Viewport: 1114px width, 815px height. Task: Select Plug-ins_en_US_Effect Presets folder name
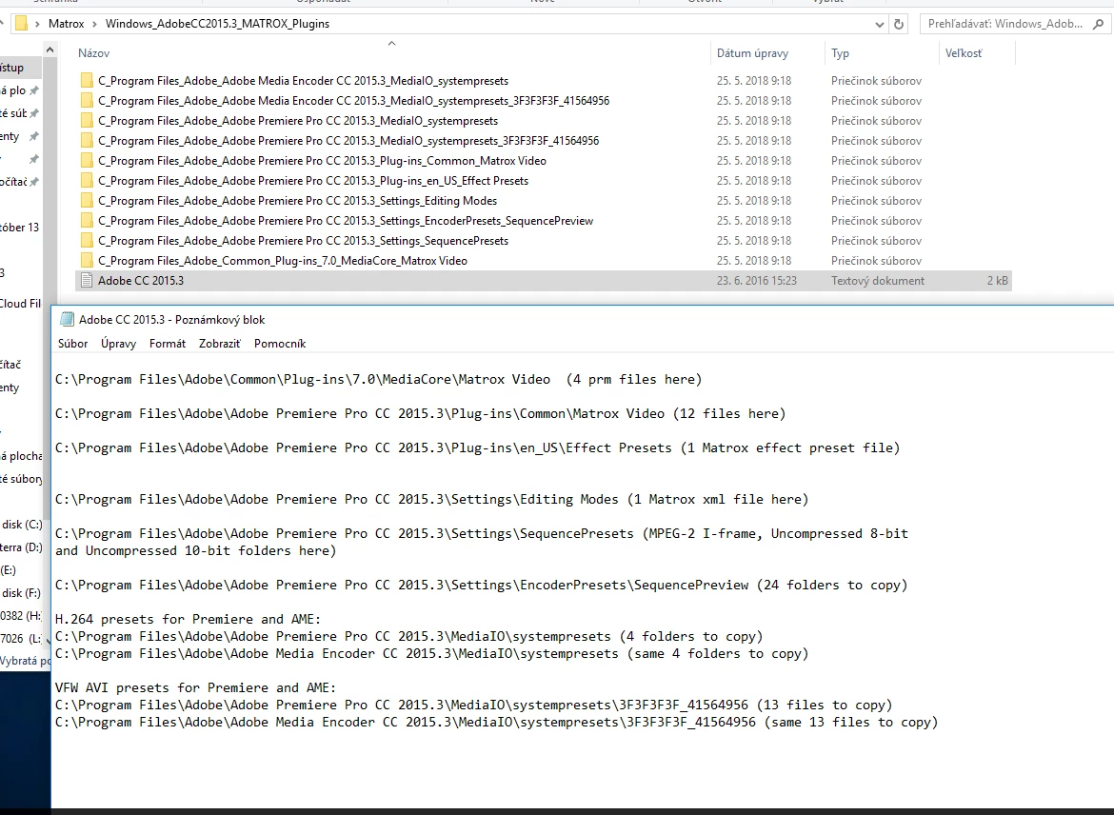(x=313, y=180)
